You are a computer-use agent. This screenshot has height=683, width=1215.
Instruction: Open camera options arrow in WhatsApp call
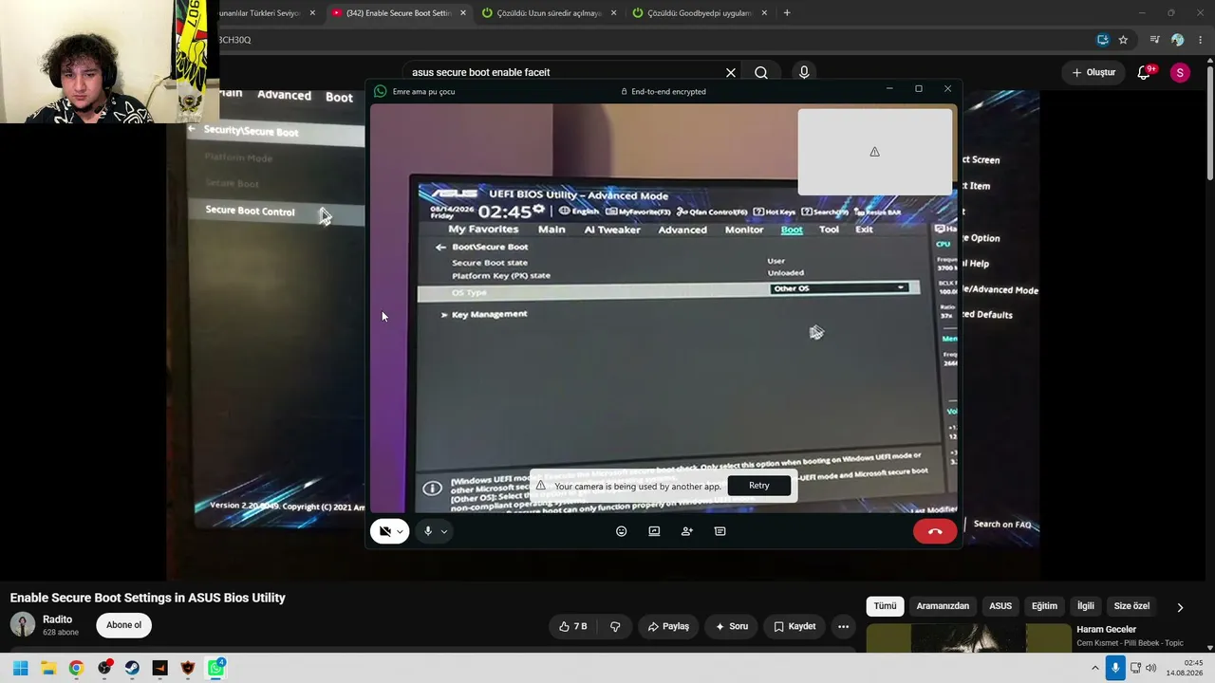pos(400,531)
